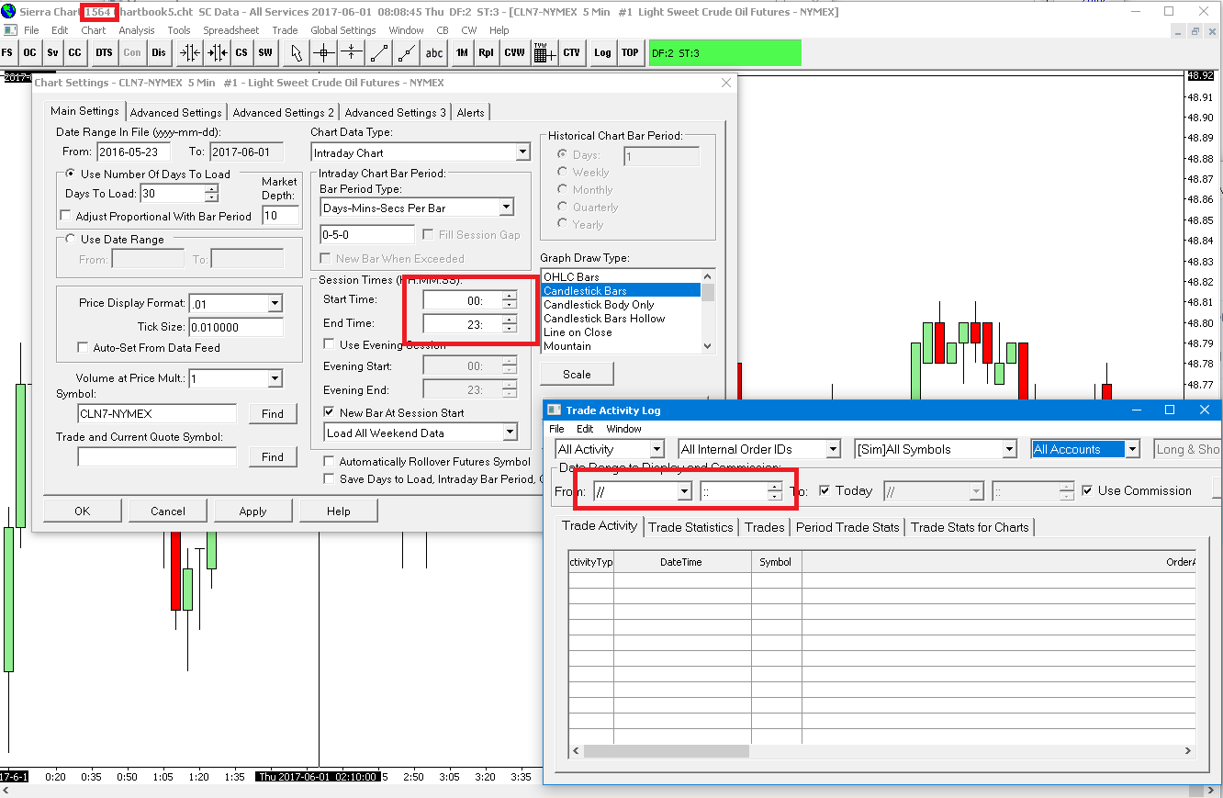
Task: Select the ray drawing tool
Action: [406, 52]
